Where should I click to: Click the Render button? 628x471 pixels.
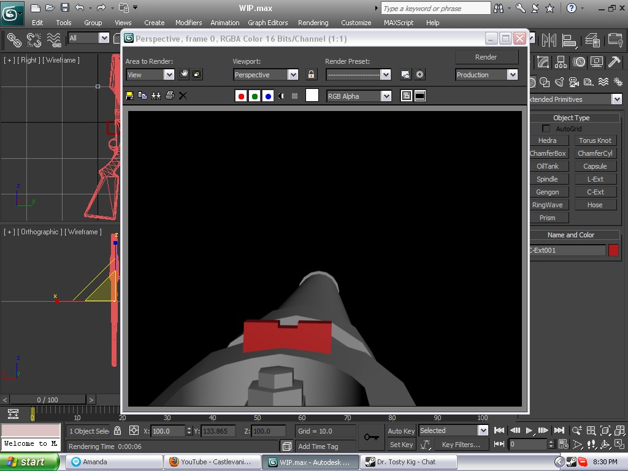[x=486, y=57]
